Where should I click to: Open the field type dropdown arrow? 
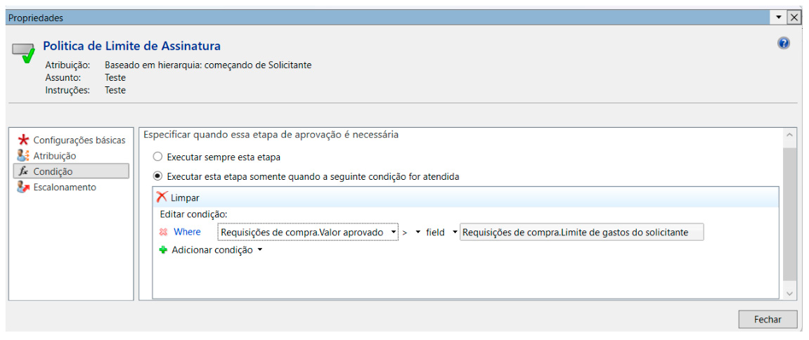454,233
